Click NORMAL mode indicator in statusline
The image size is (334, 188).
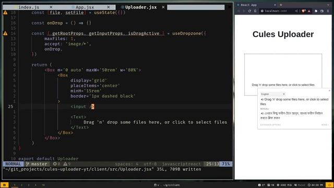pos(13,164)
